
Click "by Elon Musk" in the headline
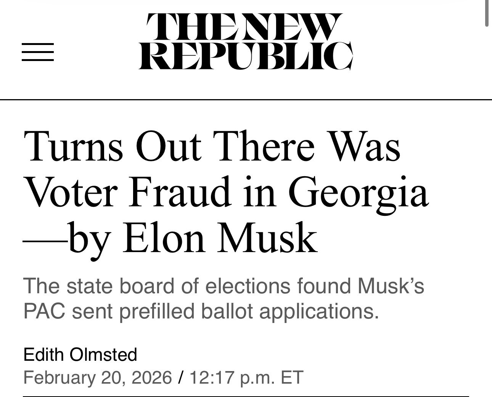pos(193,239)
